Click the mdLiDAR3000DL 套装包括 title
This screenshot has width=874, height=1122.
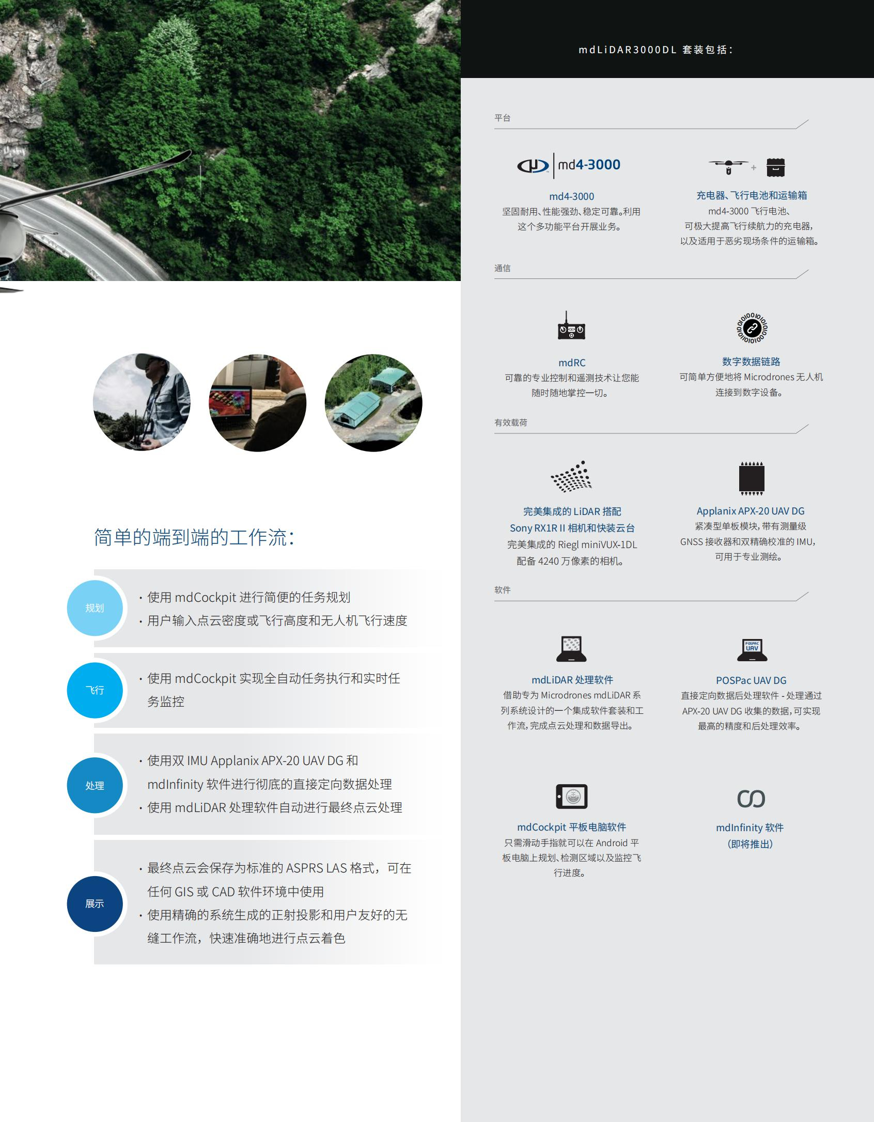[655, 50]
